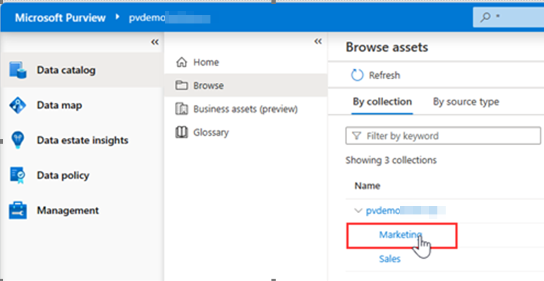Click the Glossary book icon

(181, 132)
